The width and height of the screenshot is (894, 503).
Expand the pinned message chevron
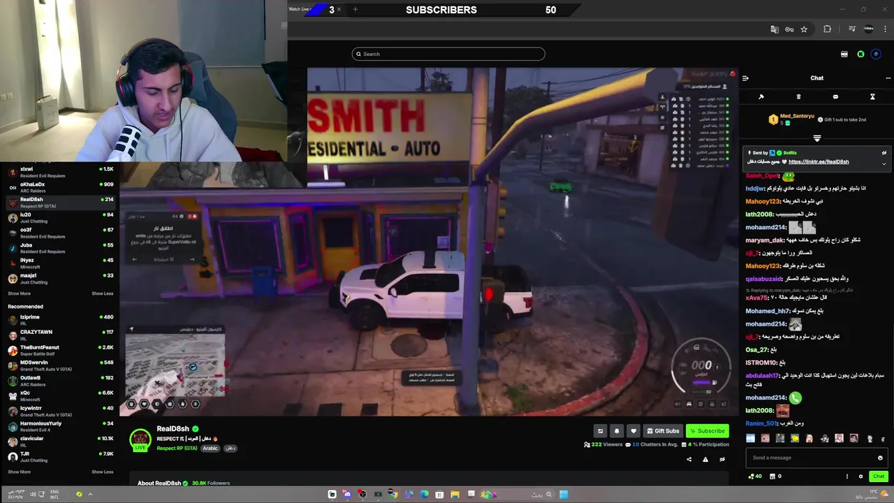884,163
